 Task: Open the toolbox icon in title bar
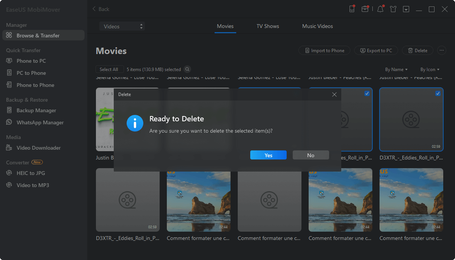365,9
